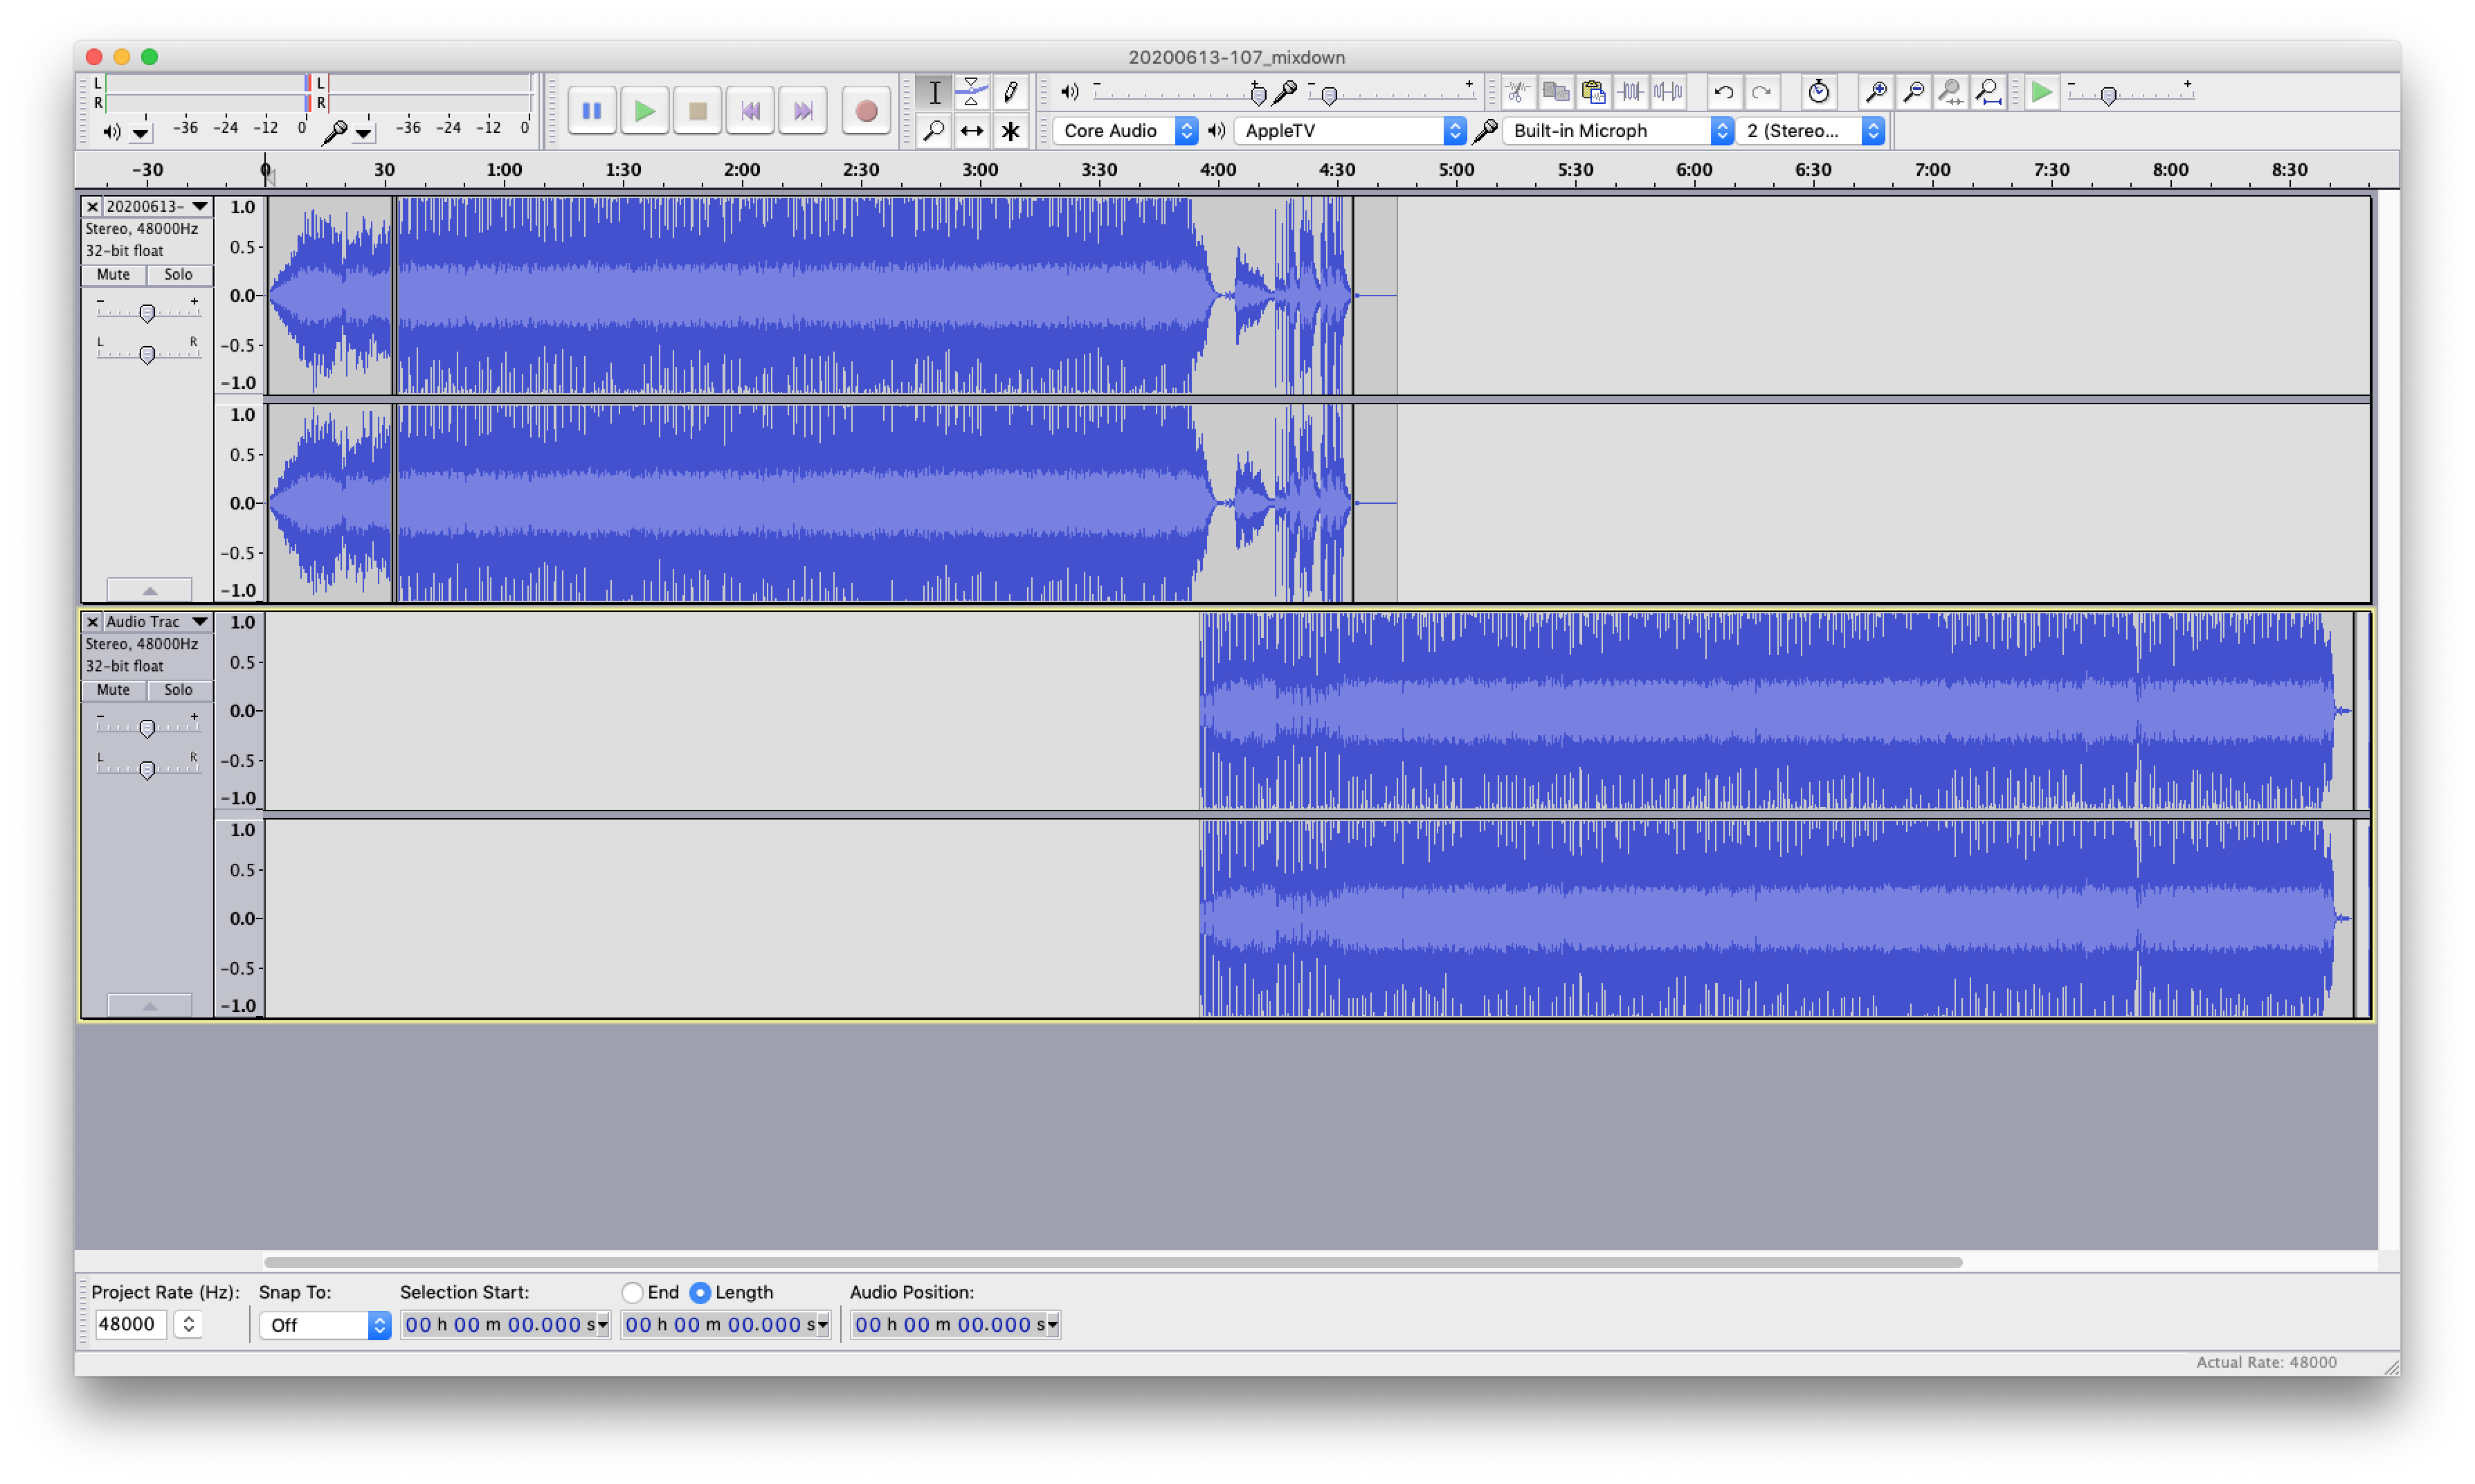The image size is (2475, 1484).
Task: Click Fit project in window zoom icon
Action: coord(1988,92)
